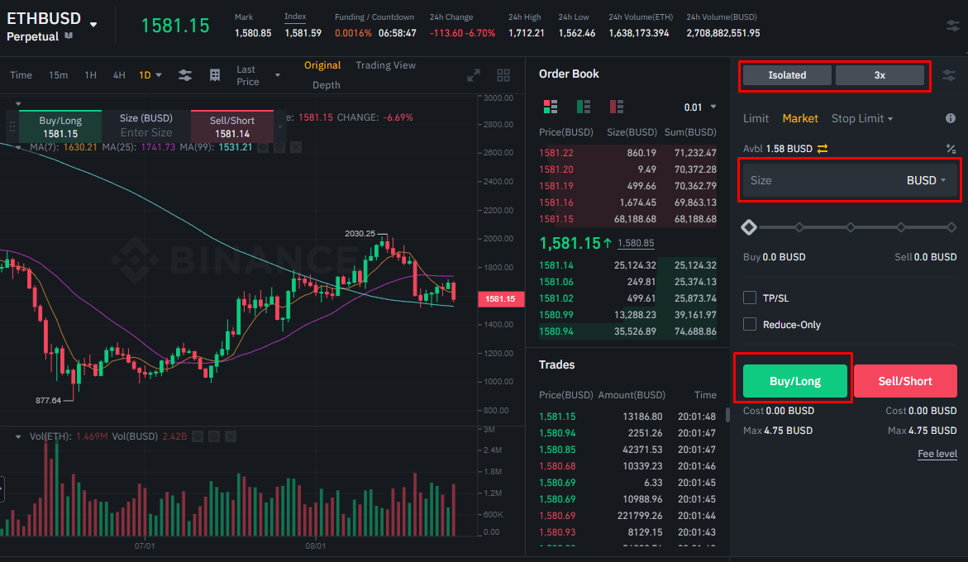Select the Time chart view
The width and height of the screenshot is (968, 562).
point(21,75)
